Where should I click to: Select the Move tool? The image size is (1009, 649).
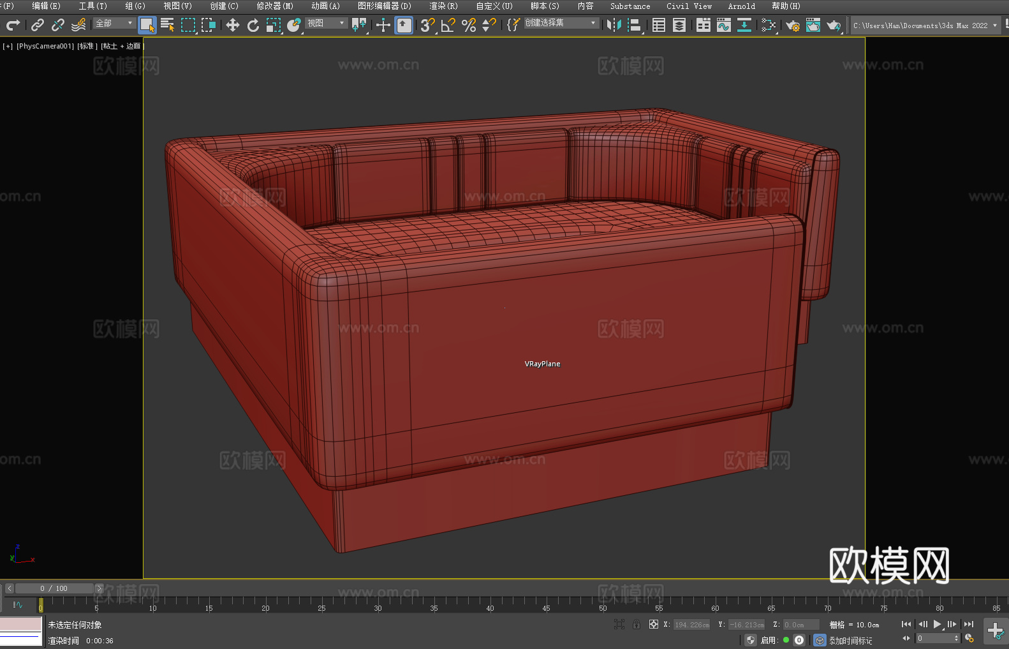point(233,25)
